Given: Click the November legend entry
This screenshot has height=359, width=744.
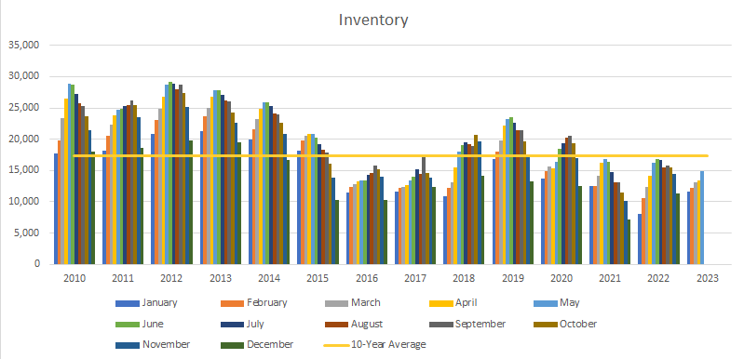Looking at the screenshot, I should (153, 345).
